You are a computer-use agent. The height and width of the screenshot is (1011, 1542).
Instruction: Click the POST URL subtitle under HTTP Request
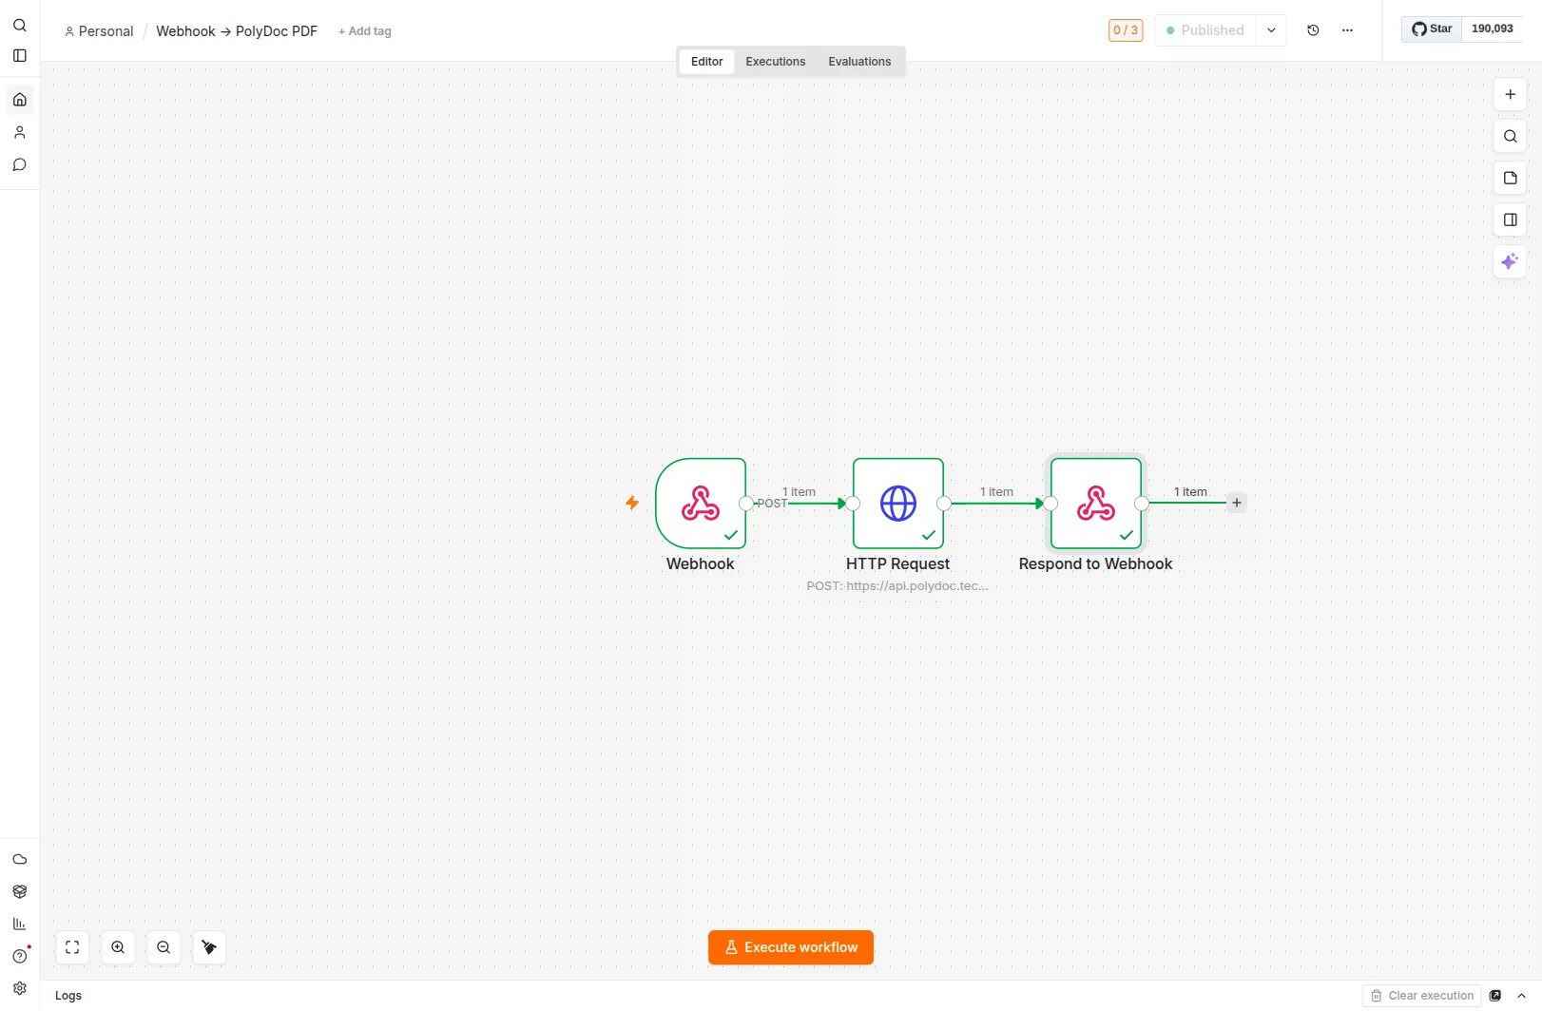897,586
